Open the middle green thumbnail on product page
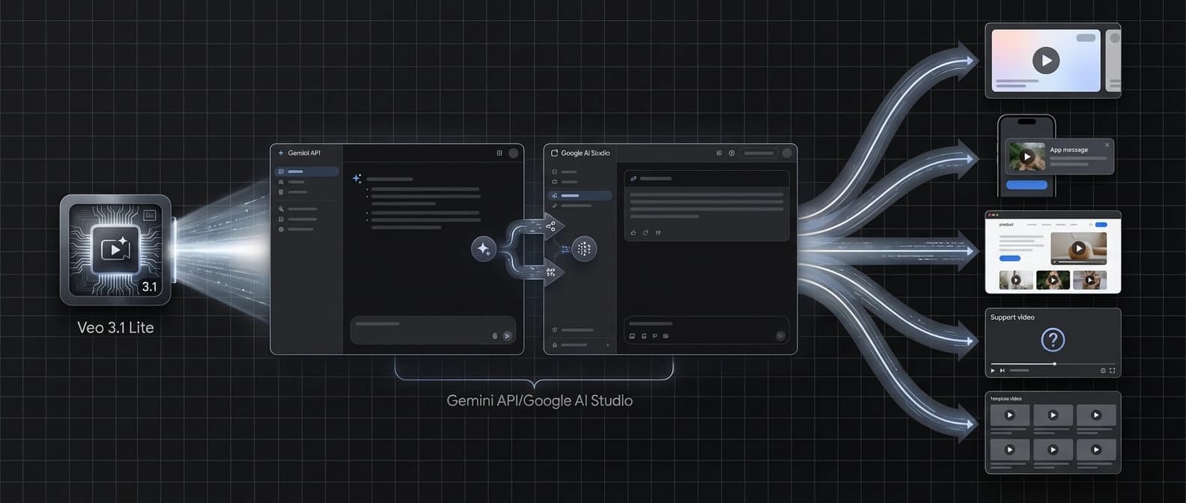This screenshot has height=503, width=1186. 1053,280
